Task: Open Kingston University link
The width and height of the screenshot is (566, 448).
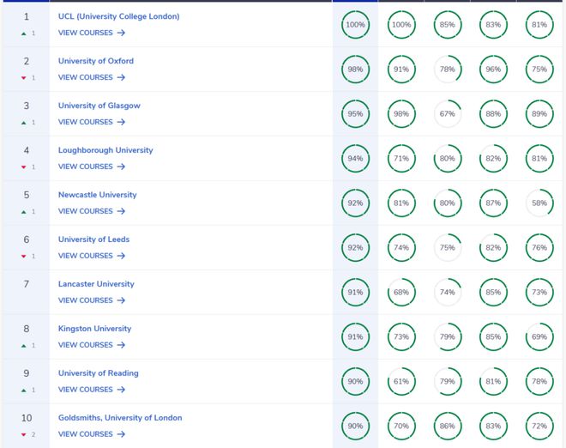Action: pos(94,329)
